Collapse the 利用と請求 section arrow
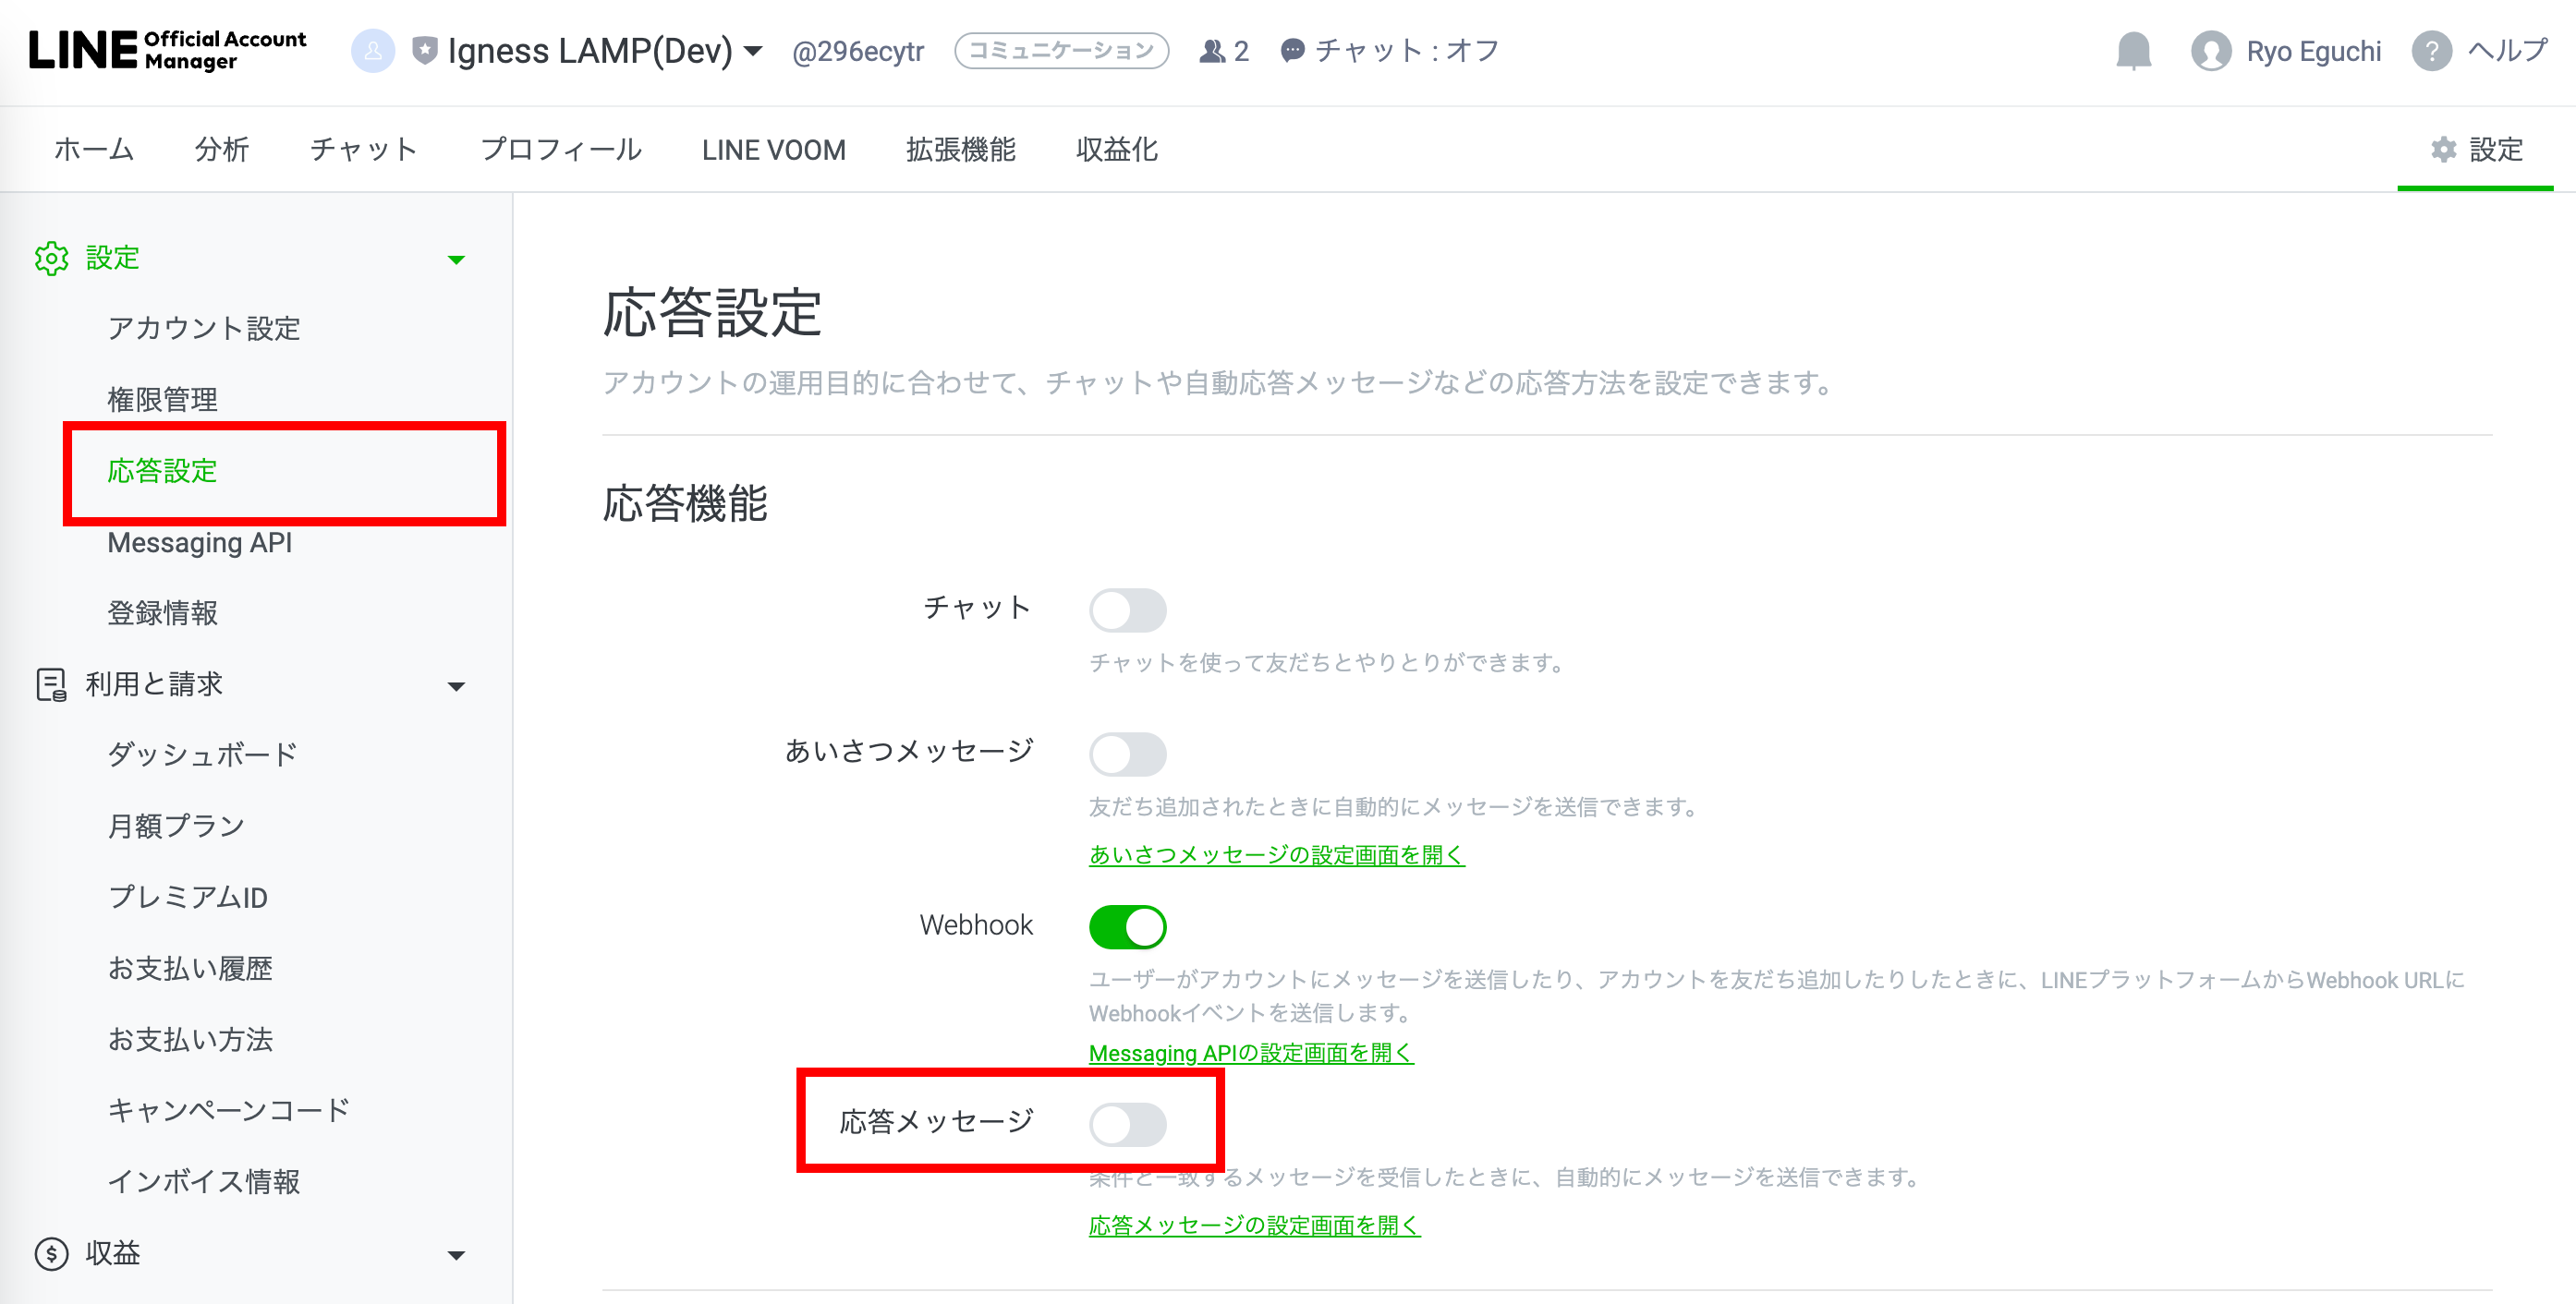This screenshot has width=2576, height=1304. click(x=456, y=686)
